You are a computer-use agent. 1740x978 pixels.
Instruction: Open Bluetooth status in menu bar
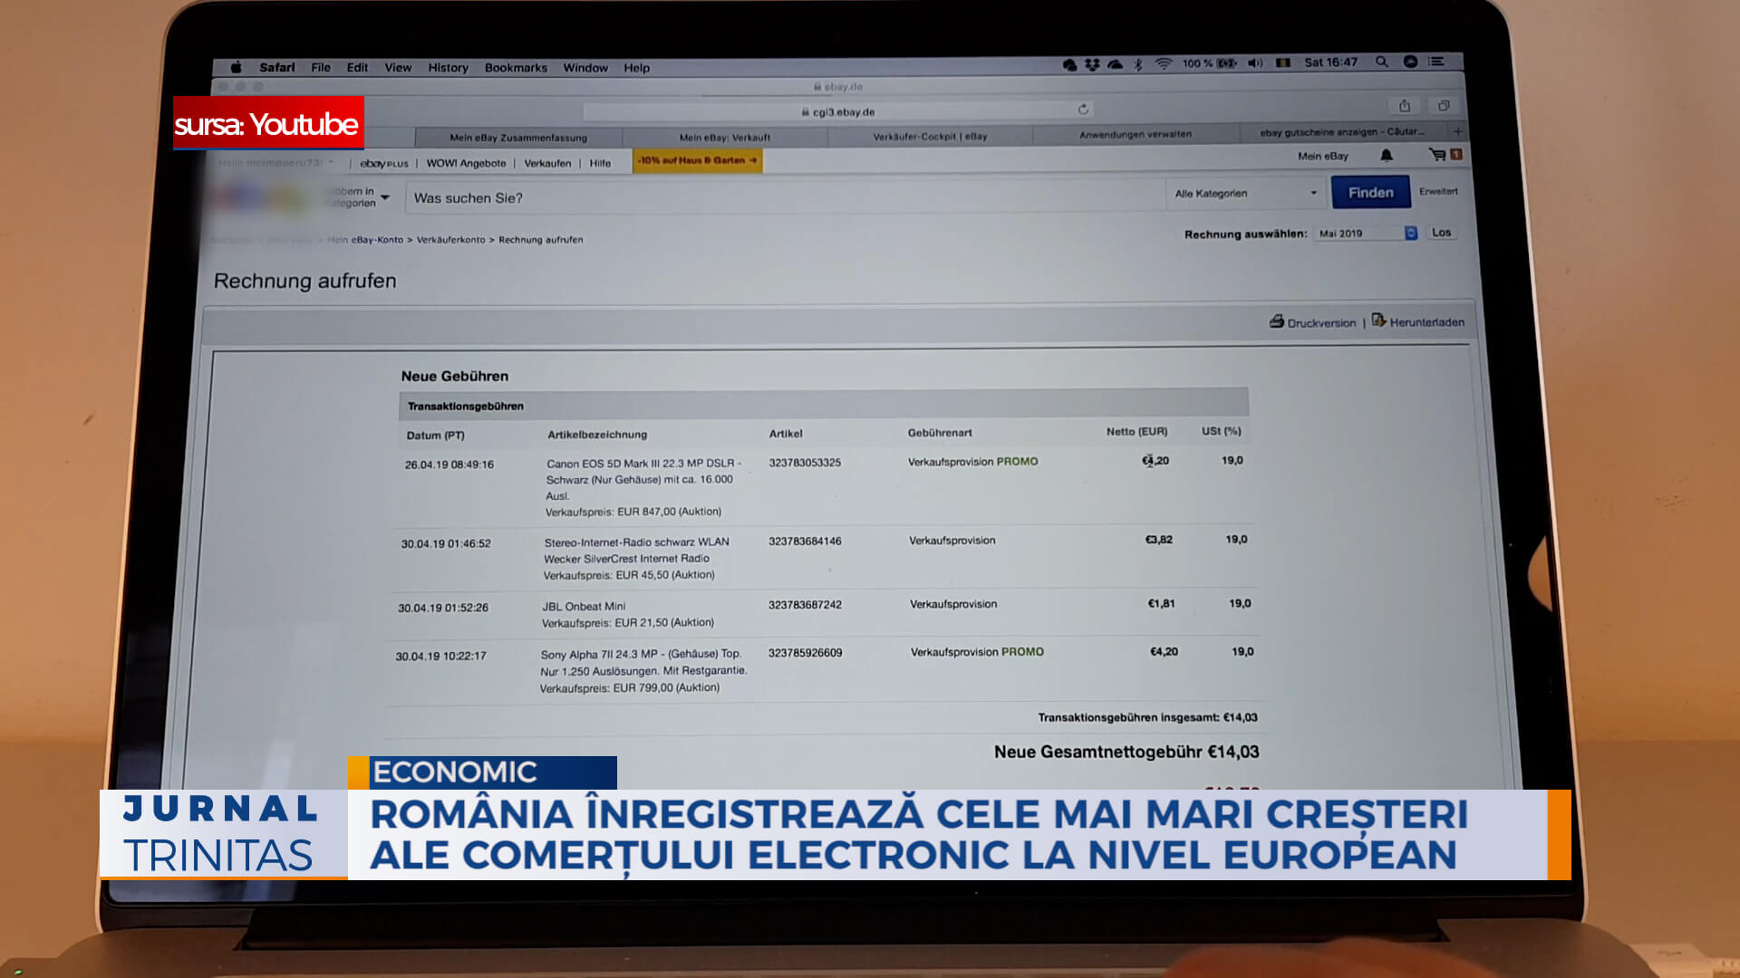pyautogui.click(x=1138, y=64)
